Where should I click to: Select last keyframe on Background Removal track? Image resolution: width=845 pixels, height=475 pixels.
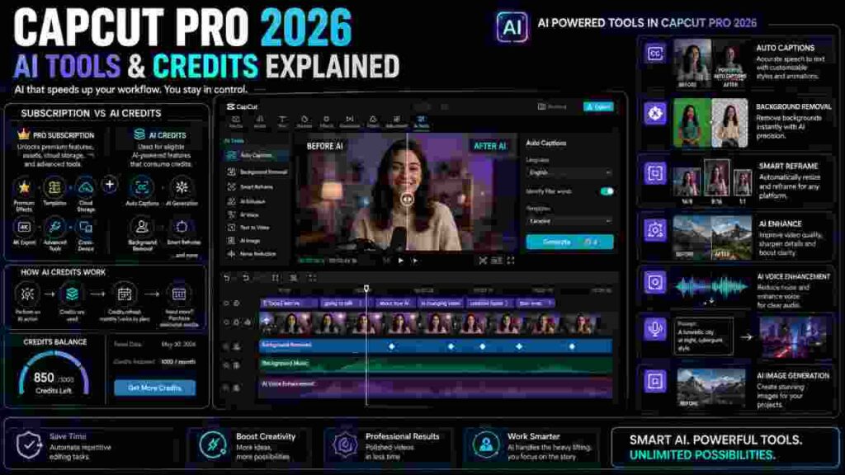pyautogui.click(x=572, y=346)
